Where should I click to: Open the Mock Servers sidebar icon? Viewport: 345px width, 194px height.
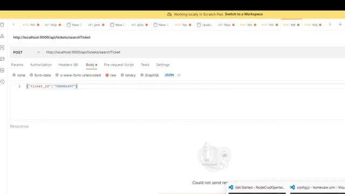pos(2,59)
